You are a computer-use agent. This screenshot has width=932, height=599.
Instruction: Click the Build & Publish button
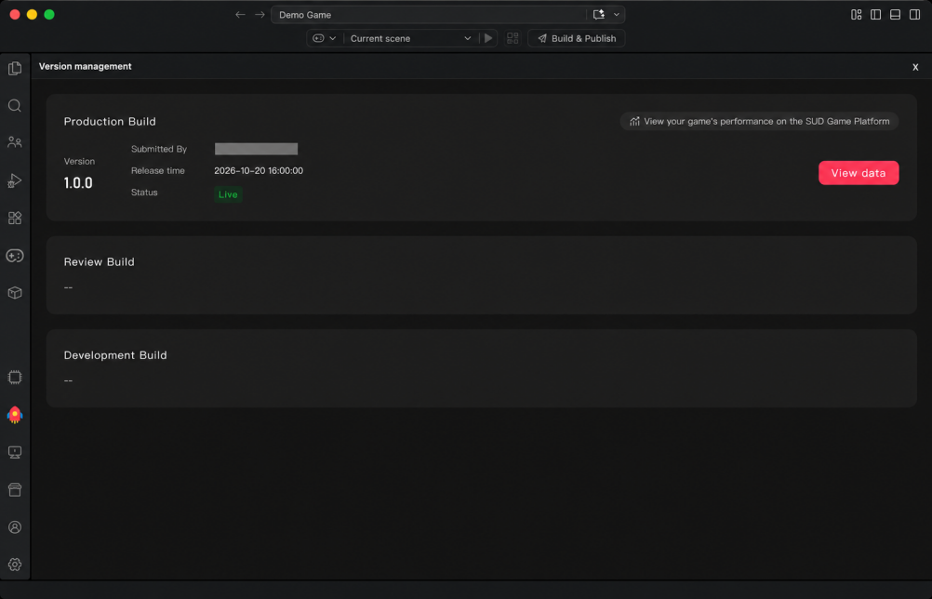pos(577,38)
